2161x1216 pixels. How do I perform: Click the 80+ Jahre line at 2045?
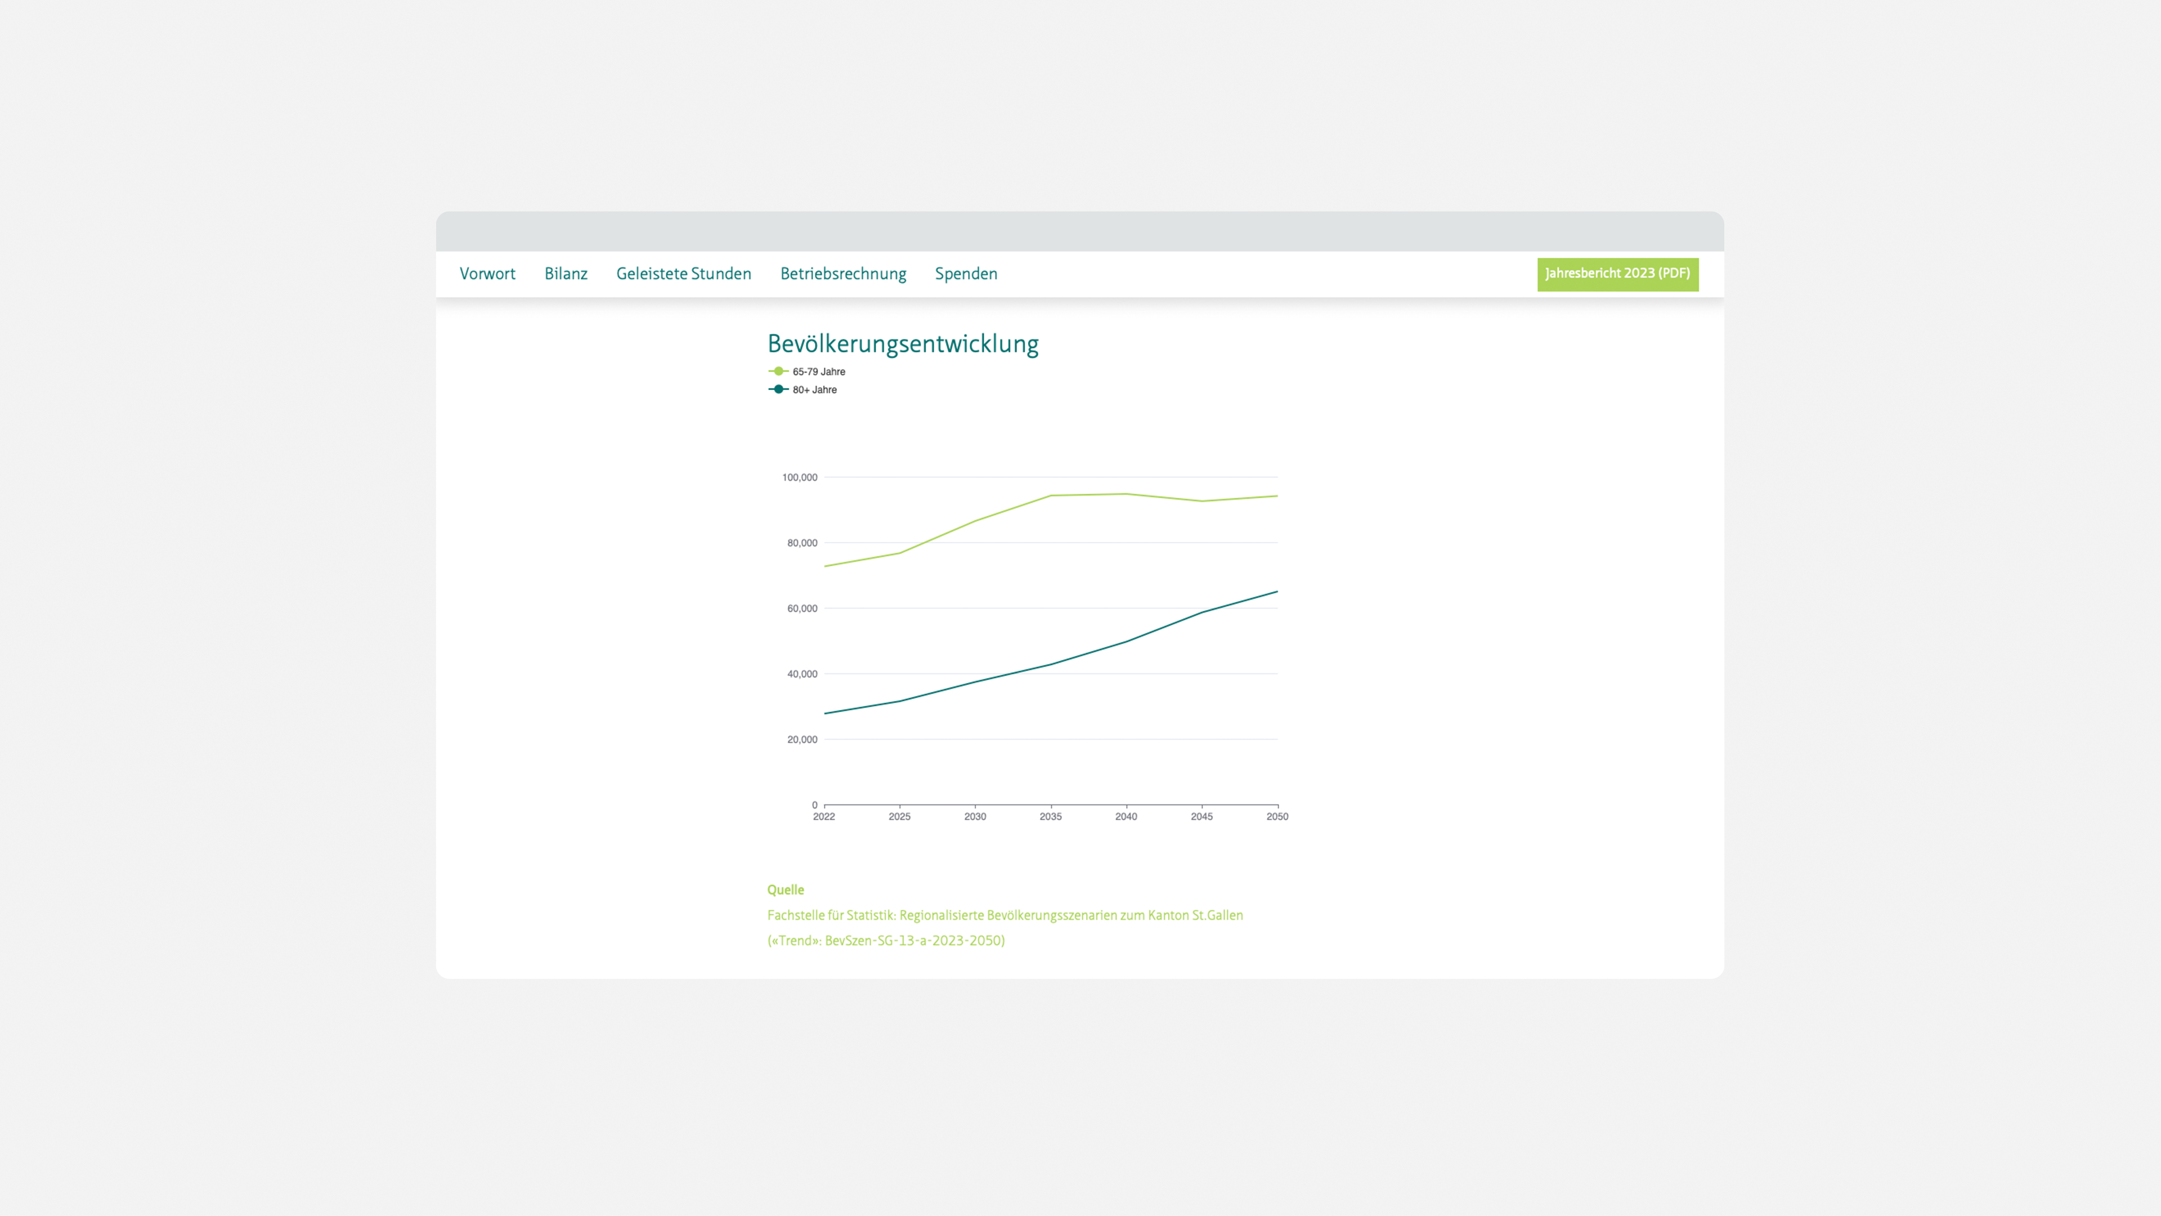click(1201, 613)
